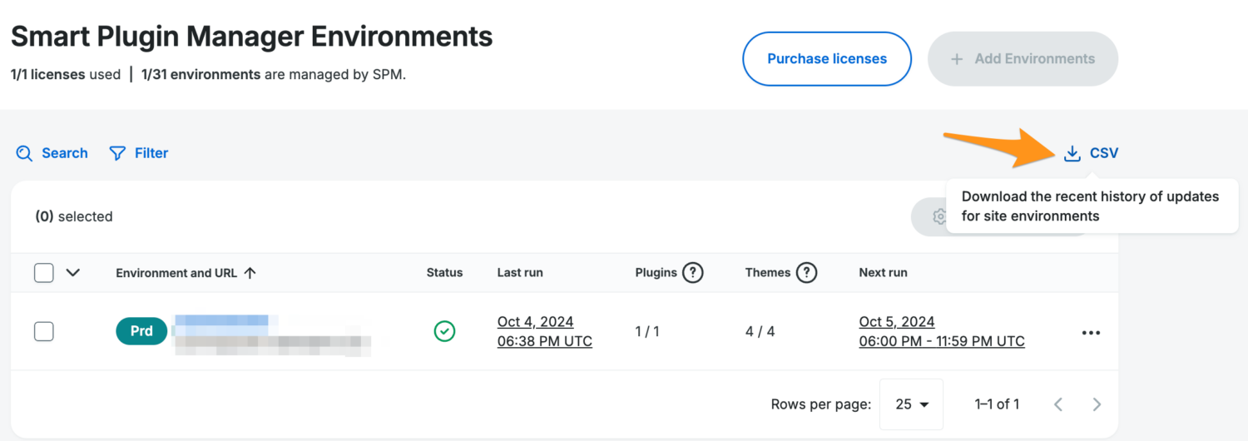Image resolution: width=1248 pixels, height=441 pixels.
Task: Check the Prd environment row checkbox
Action: pyautogui.click(x=44, y=331)
